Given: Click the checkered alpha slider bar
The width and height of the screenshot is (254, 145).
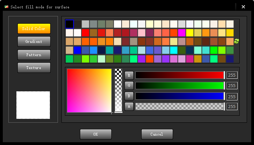Looking at the screenshot, I should pyautogui.click(x=180, y=106).
